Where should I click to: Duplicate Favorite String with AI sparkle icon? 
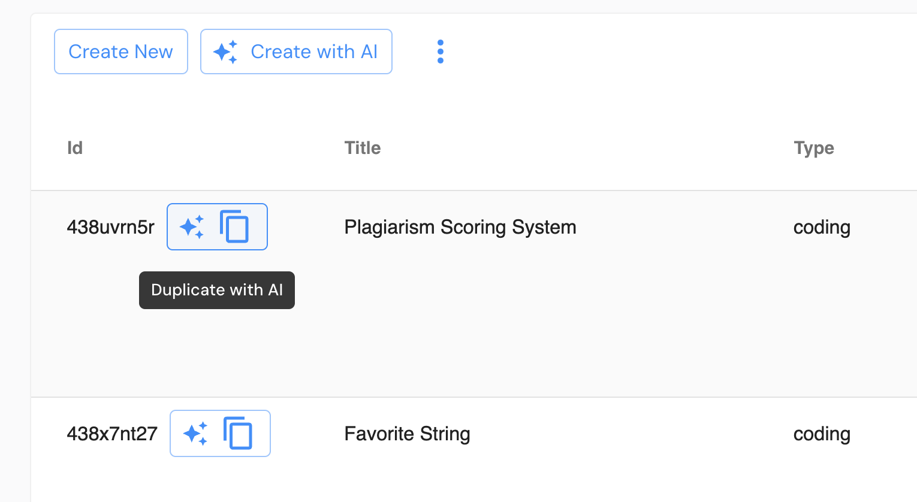[x=195, y=433]
